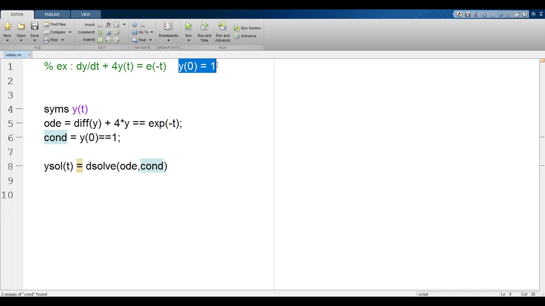Screen dimensions: 545x306
Task: Click the Run and Advance icon
Action: (223, 26)
